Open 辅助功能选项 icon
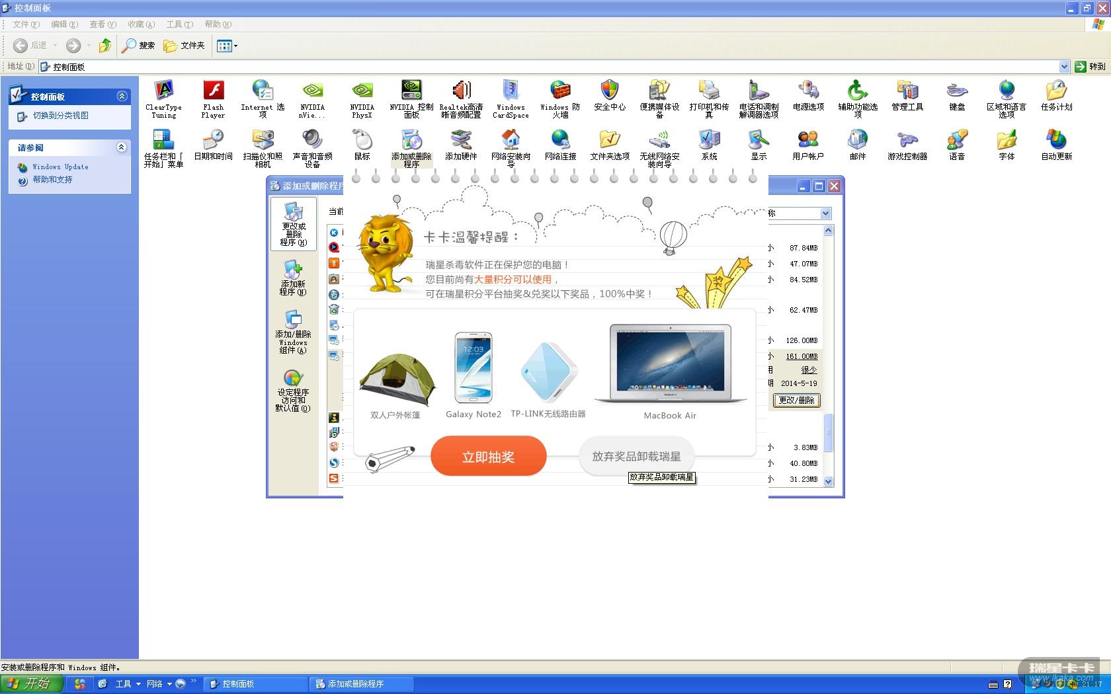Image resolution: width=1111 pixels, height=694 pixels. [x=858, y=98]
